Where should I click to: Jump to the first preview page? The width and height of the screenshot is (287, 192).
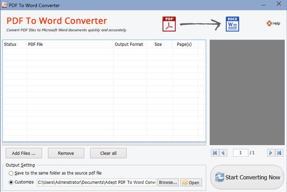click(x=214, y=152)
